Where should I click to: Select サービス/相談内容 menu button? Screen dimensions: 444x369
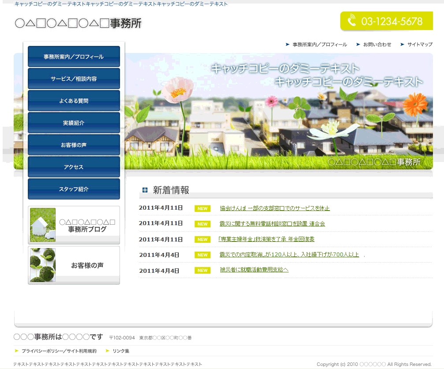(74, 79)
